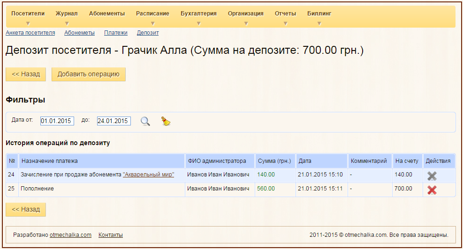This screenshot has width=463, height=249.
Task: Open the Биллинг menu
Action: click(319, 14)
